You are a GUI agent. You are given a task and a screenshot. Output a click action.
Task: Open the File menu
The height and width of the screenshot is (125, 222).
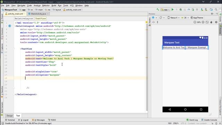[x=2, y=6]
